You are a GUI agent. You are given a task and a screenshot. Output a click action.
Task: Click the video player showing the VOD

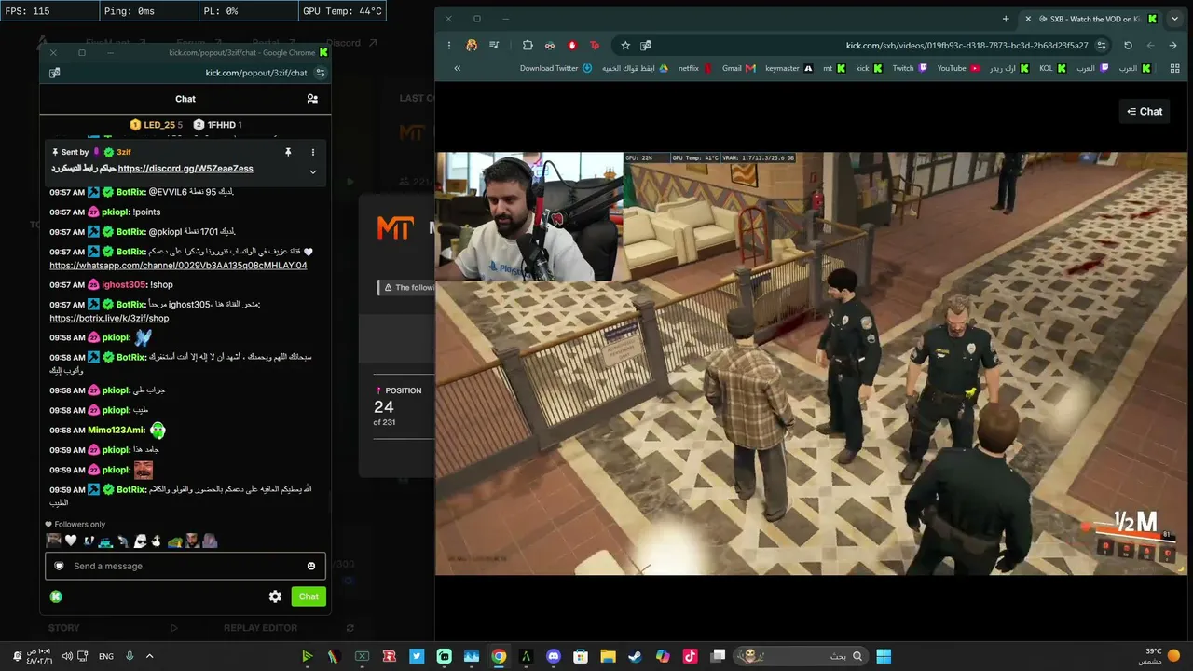pyautogui.click(x=811, y=363)
